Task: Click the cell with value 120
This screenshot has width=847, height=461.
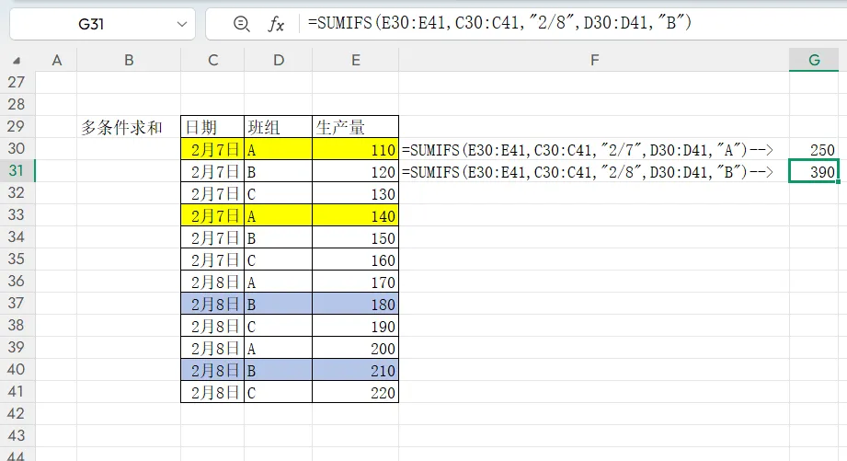Action: pos(355,171)
